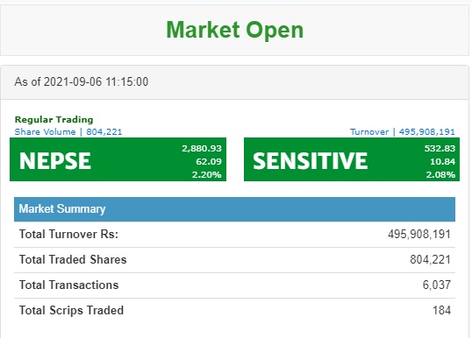Click the green SENSITIVE index box
This screenshot has width=472, height=338.
(x=352, y=159)
